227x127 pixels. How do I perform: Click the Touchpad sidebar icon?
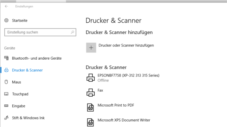[6, 94]
